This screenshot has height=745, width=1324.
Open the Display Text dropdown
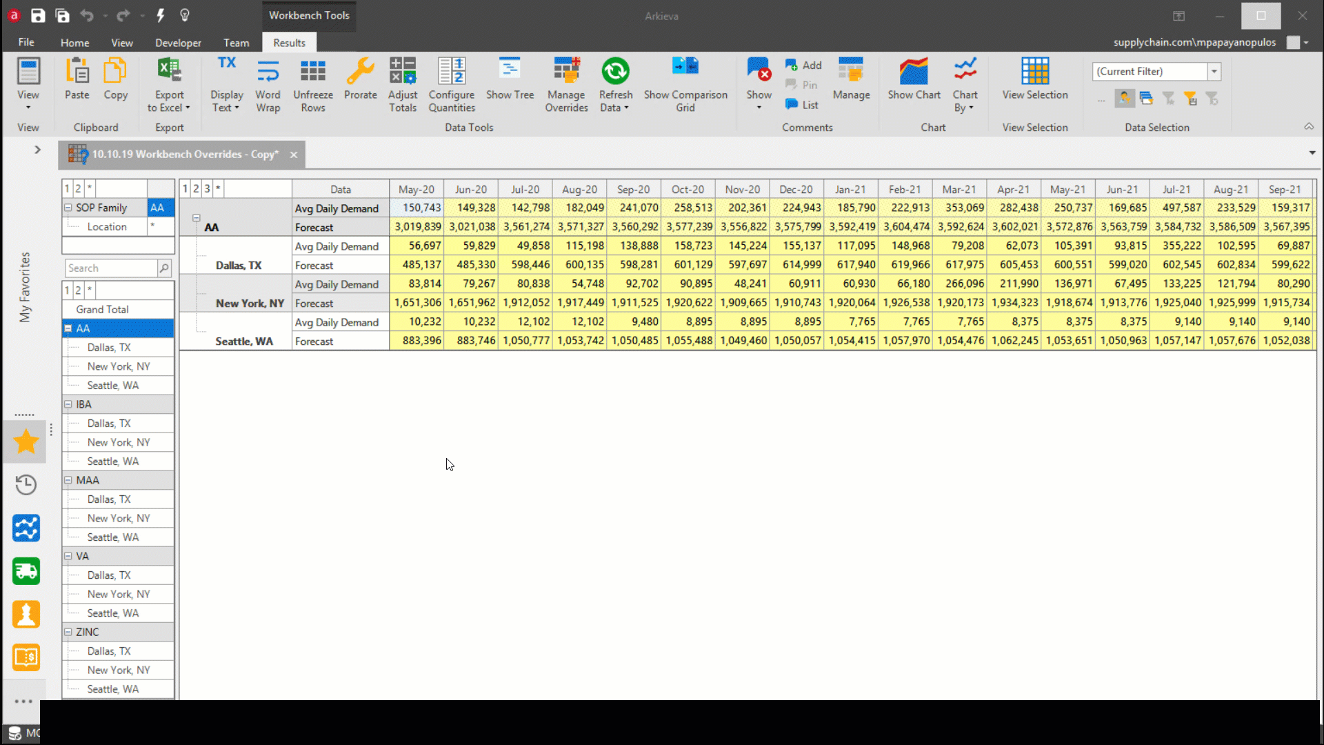coord(227,85)
